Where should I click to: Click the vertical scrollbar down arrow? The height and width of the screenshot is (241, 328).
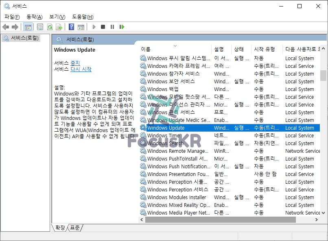click(x=323, y=213)
